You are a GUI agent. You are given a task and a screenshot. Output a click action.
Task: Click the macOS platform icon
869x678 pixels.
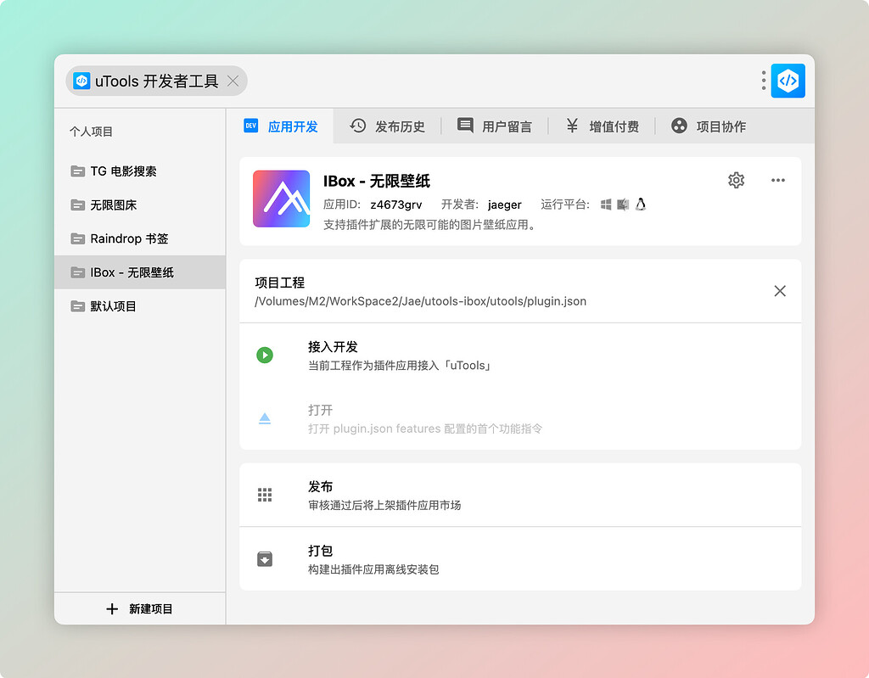coord(623,205)
